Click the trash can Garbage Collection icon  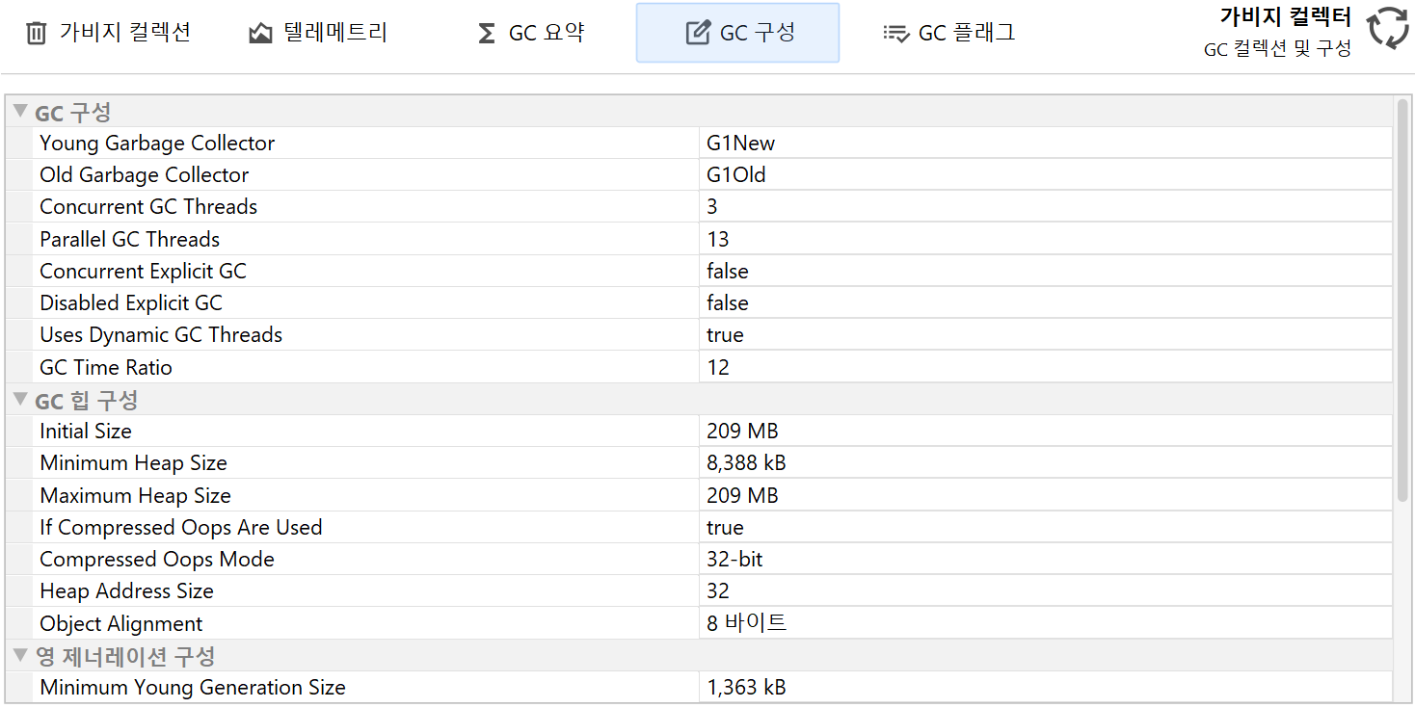pos(36,34)
